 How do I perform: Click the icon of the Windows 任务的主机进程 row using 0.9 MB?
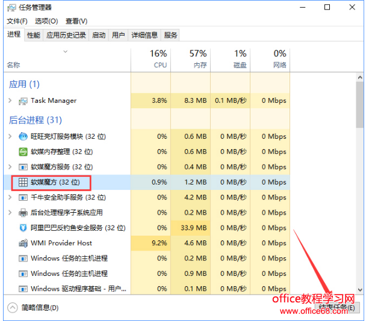click(x=23, y=274)
